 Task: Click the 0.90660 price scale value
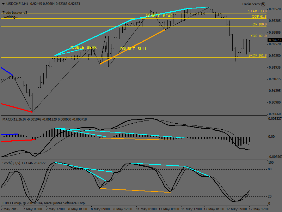tap(274, 114)
